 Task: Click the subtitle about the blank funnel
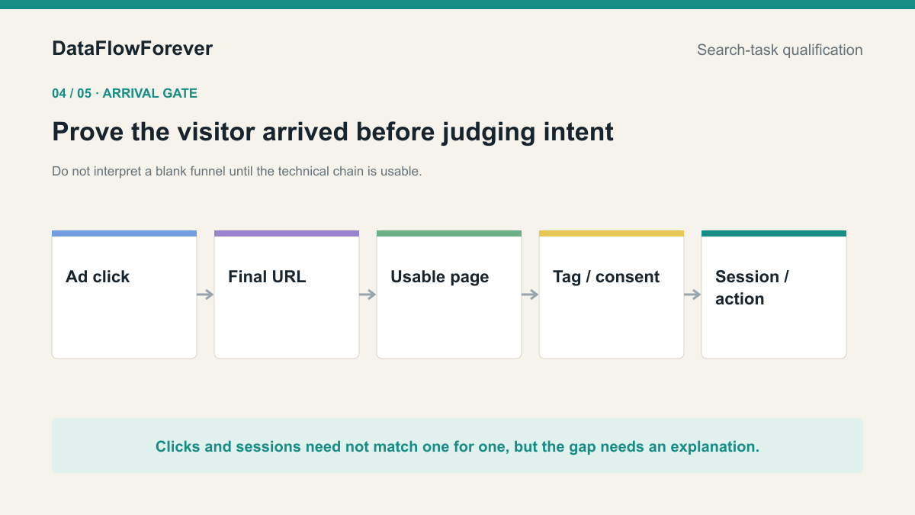[237, 172]
